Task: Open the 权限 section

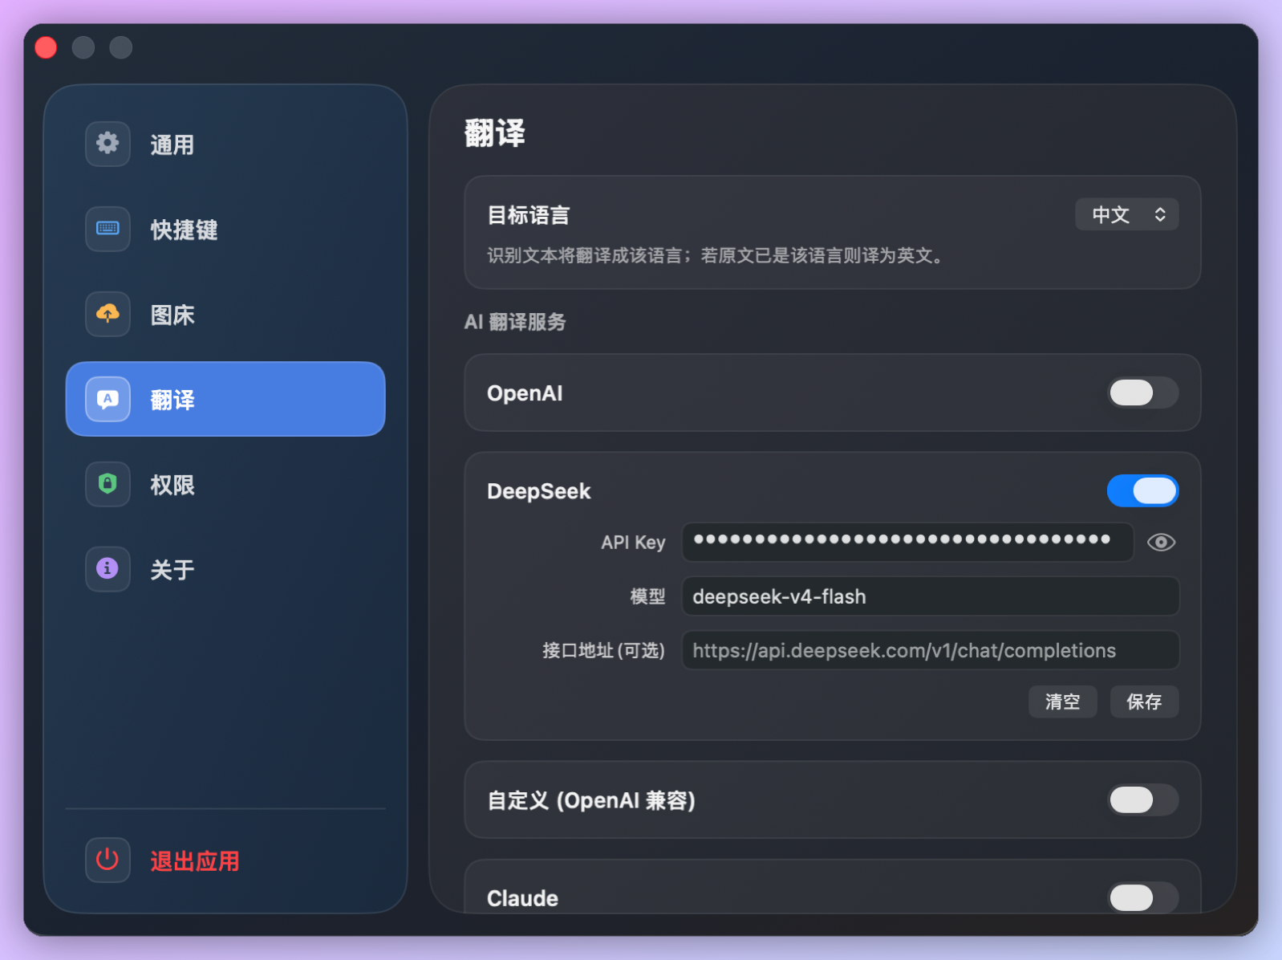Action: click(225, 485)
